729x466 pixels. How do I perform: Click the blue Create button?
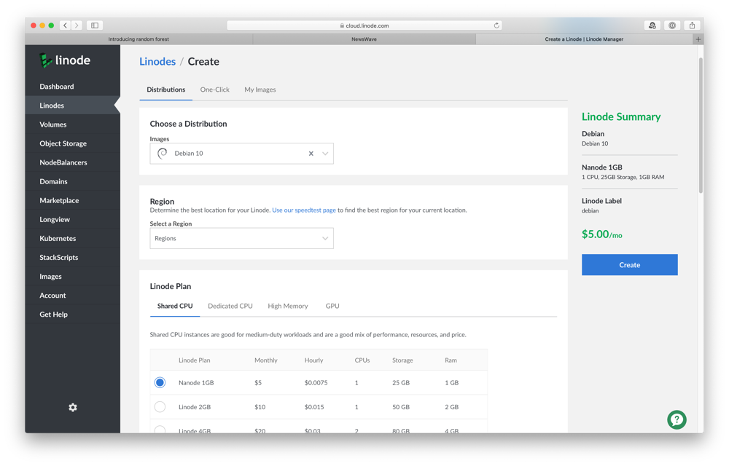click(x=630, y=264)
